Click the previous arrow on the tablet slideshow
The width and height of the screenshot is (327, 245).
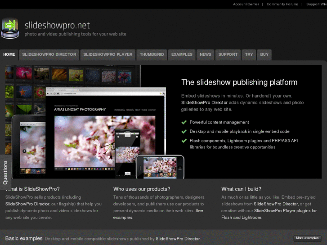(24, 151)
